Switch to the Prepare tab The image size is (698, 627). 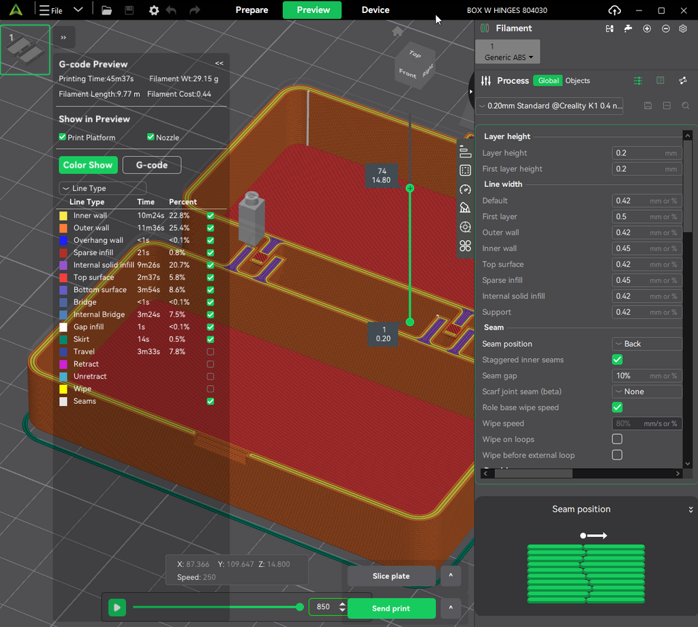[252, 10]
